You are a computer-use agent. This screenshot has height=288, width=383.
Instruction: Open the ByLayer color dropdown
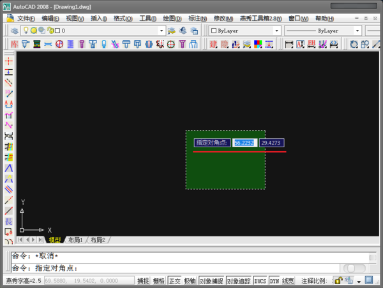pyautogui.click(x=276, y=30)
